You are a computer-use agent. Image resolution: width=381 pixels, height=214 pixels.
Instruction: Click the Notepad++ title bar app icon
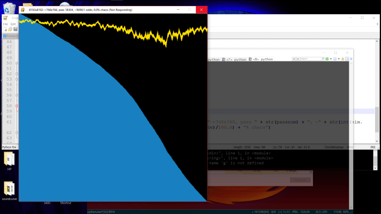click(x=5, y=18)
